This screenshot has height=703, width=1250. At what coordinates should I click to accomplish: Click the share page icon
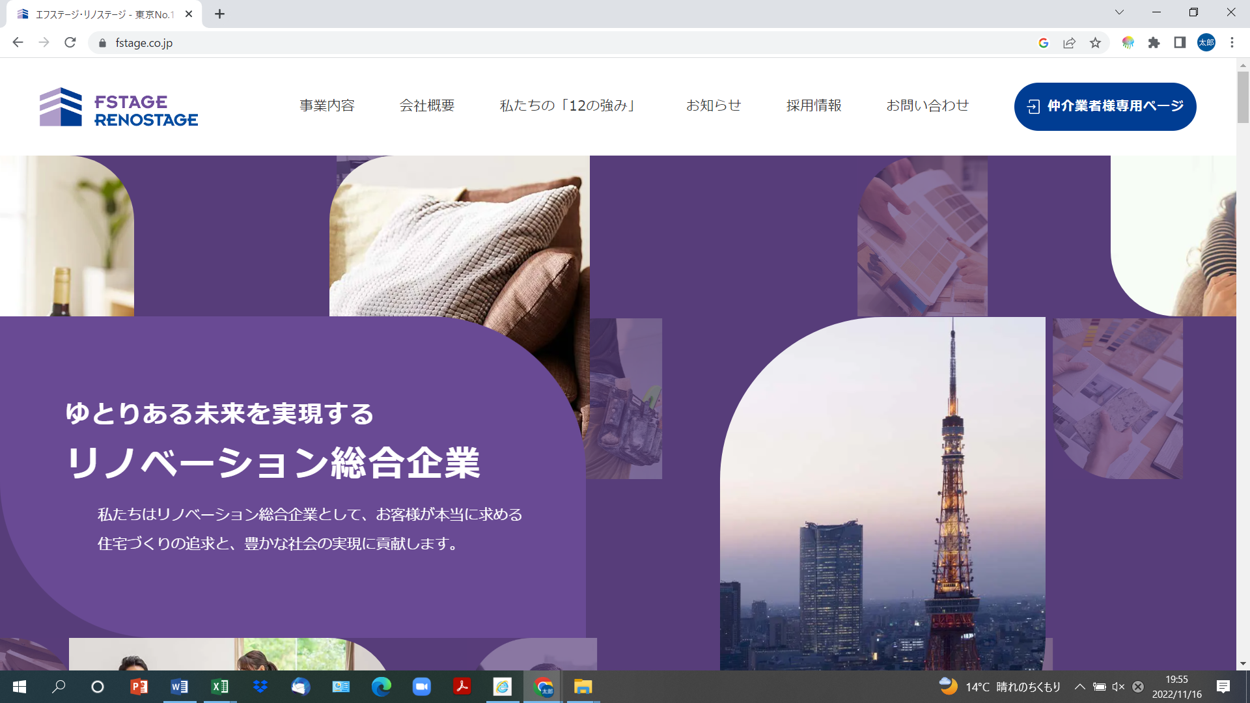pyautogui.click(x=1069, y=43)
